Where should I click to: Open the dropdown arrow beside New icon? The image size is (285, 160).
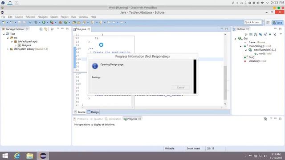7,22
